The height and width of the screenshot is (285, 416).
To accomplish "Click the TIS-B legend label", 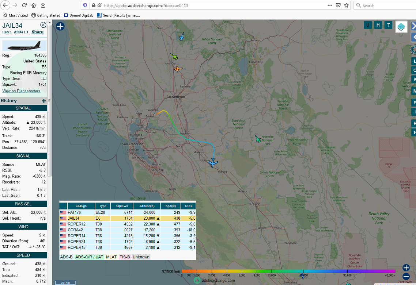I will point(125,257).
